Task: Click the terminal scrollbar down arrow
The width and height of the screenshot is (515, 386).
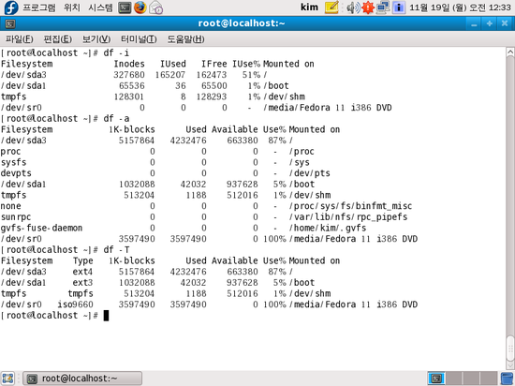Action: tap(510, 365)
